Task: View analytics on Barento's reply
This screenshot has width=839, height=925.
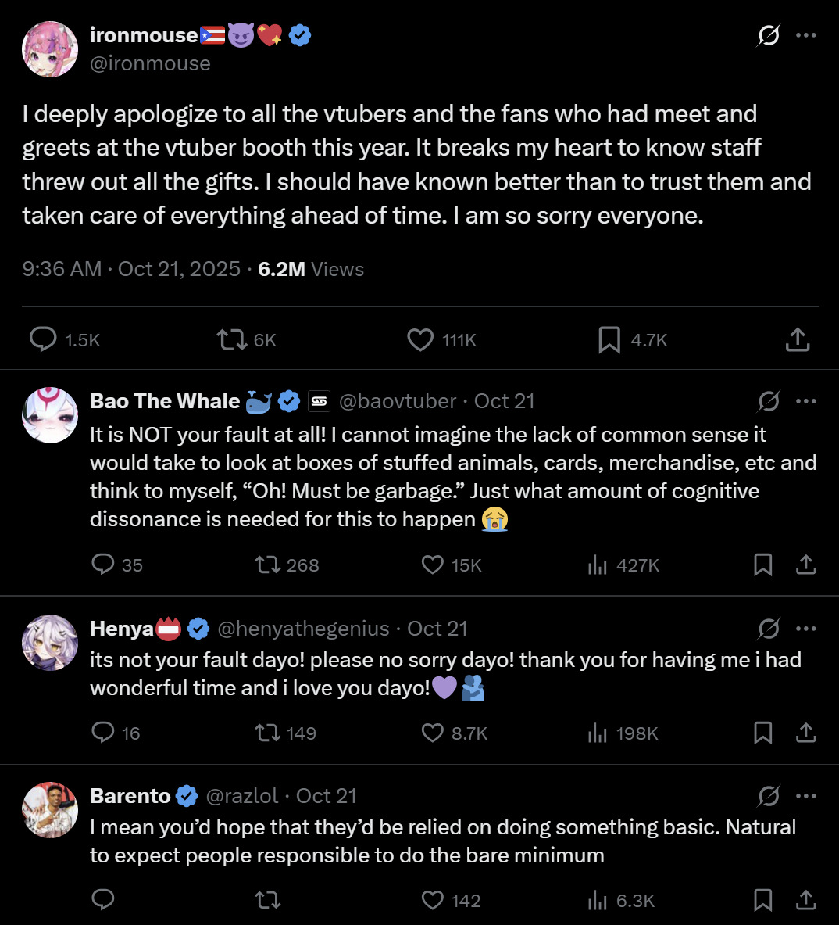Action: click(598, 901)
